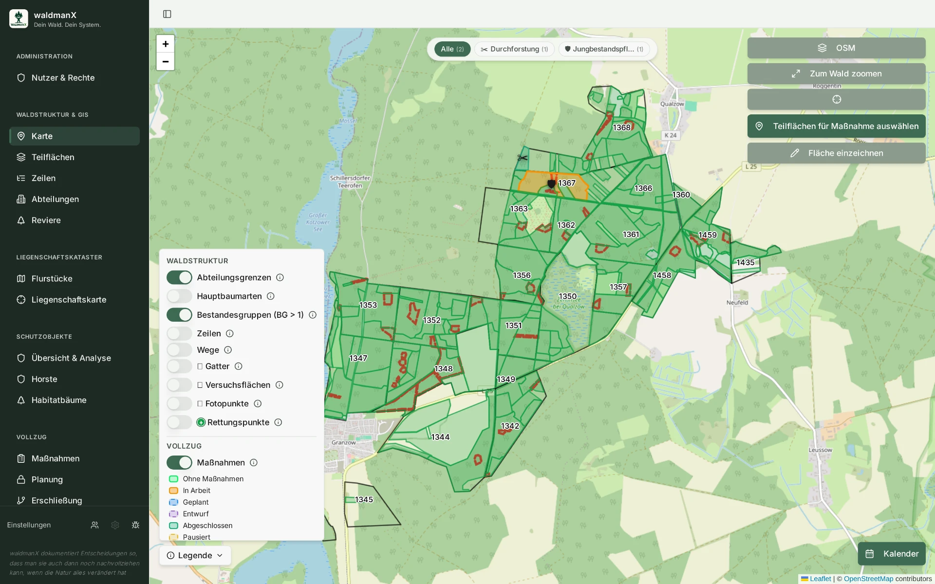Collapse the Legende dropdown
Viewport: 935px width, 584px height.
coord(195,555)
